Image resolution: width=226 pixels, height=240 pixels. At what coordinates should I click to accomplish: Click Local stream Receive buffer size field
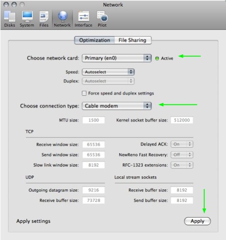(182, 190)
